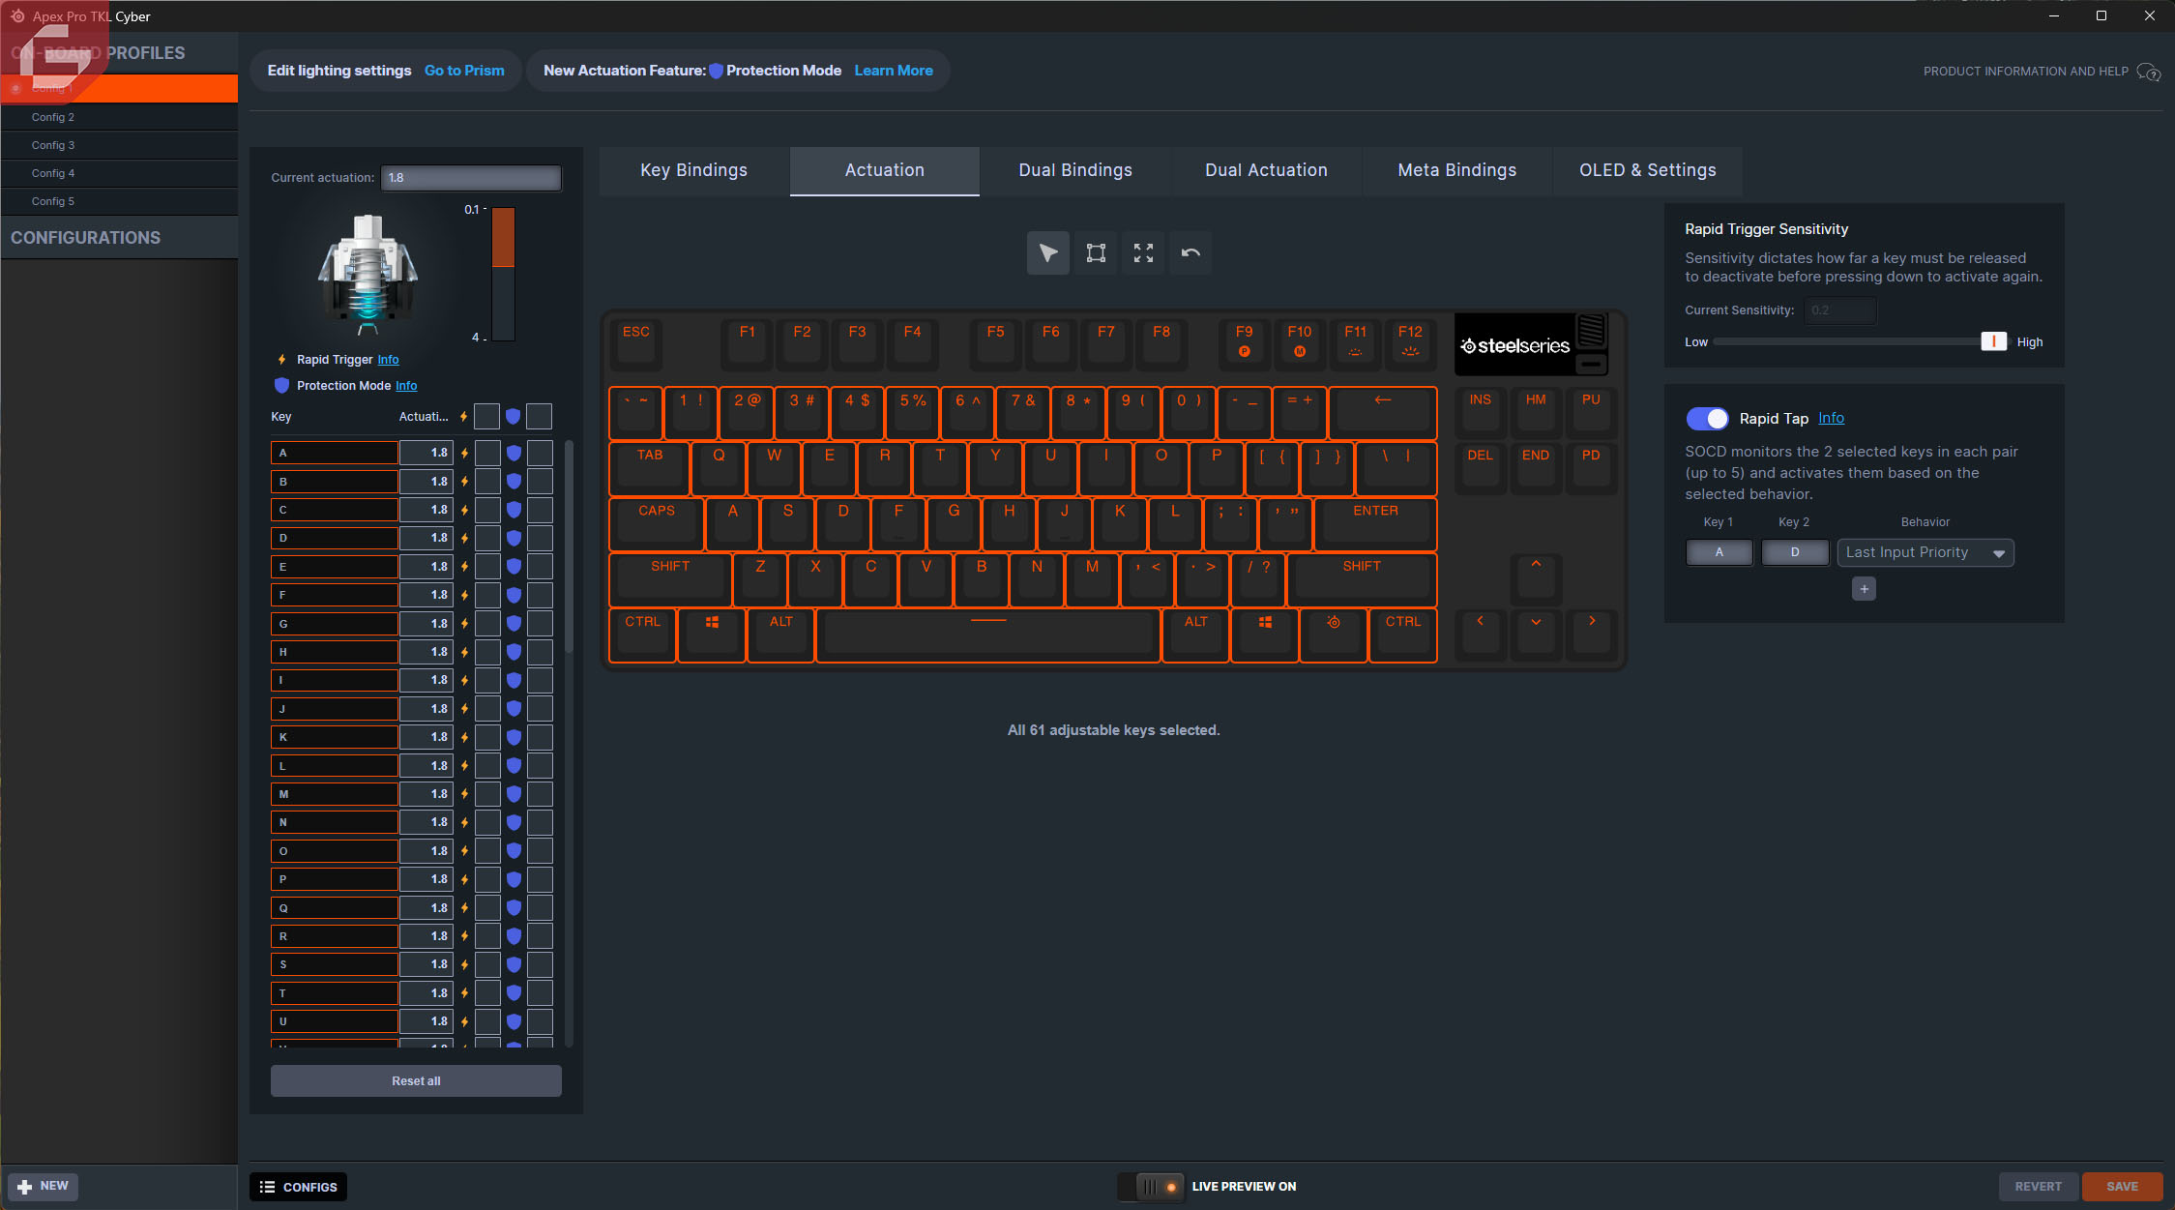Viewport: 2175px width, 1210px height.
Task: Add another Rapid Tap key pair
Action: [1864, 589]
